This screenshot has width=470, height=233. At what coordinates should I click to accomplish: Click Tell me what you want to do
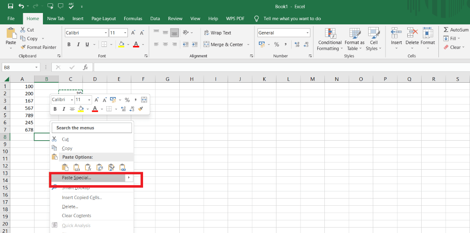(x=292, y=18)
